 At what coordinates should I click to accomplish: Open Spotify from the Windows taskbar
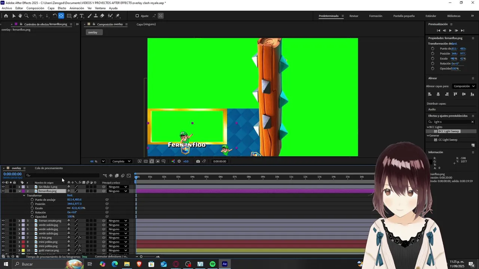pyautogui.click(x=213, y=264)
